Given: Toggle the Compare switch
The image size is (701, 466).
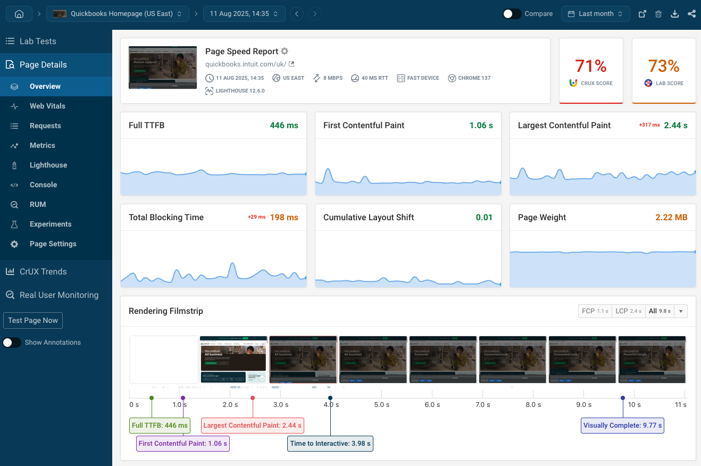Looking at the screenshot, I should pyautogui.click(x=512, y=14).
